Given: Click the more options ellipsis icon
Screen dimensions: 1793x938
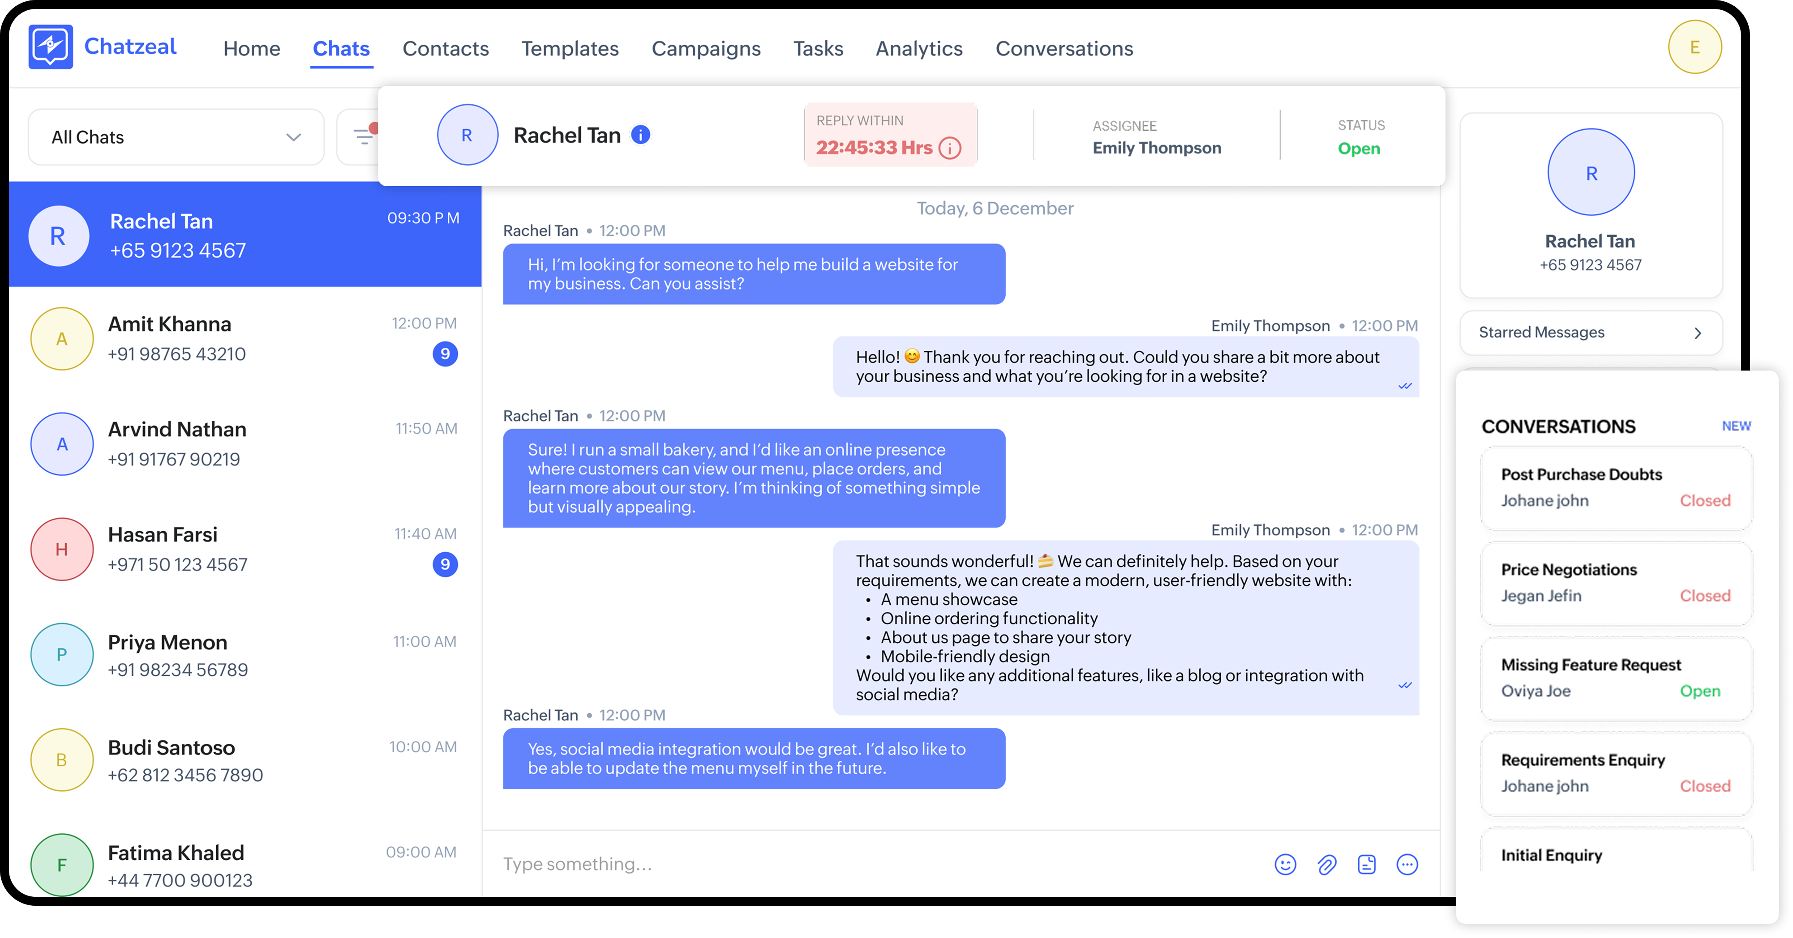Looking at the screenshot, I should [x=1407, y=864].
